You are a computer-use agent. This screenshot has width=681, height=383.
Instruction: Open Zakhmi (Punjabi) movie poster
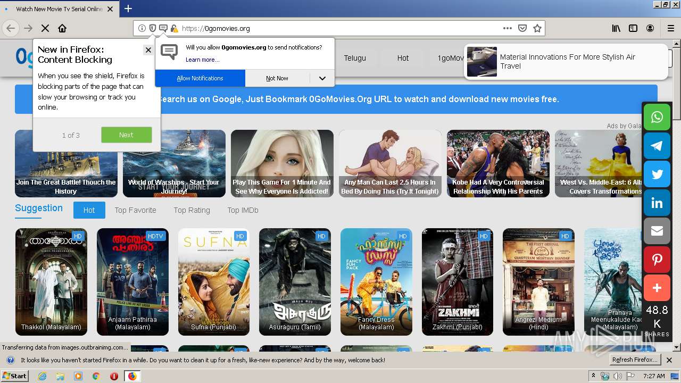(x=458, y=282)
